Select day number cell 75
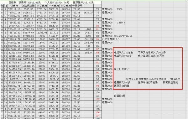Screen dimensions: 188x119 [97, 9]
